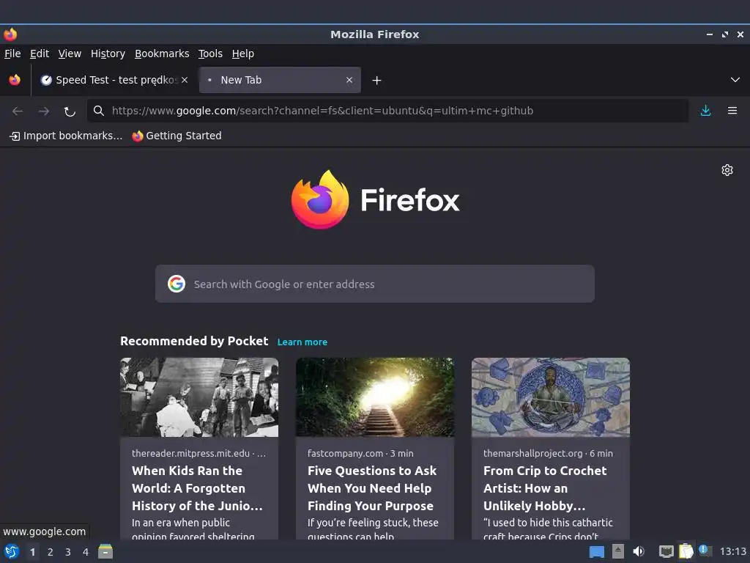Select the New Tab tab
Viewport: 750px width, 563px height.
(280, 80)
